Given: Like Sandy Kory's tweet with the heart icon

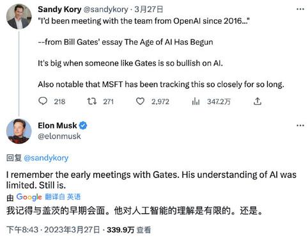Looking at the screenshot, I should pyautogui.click(x=140, y=101).
